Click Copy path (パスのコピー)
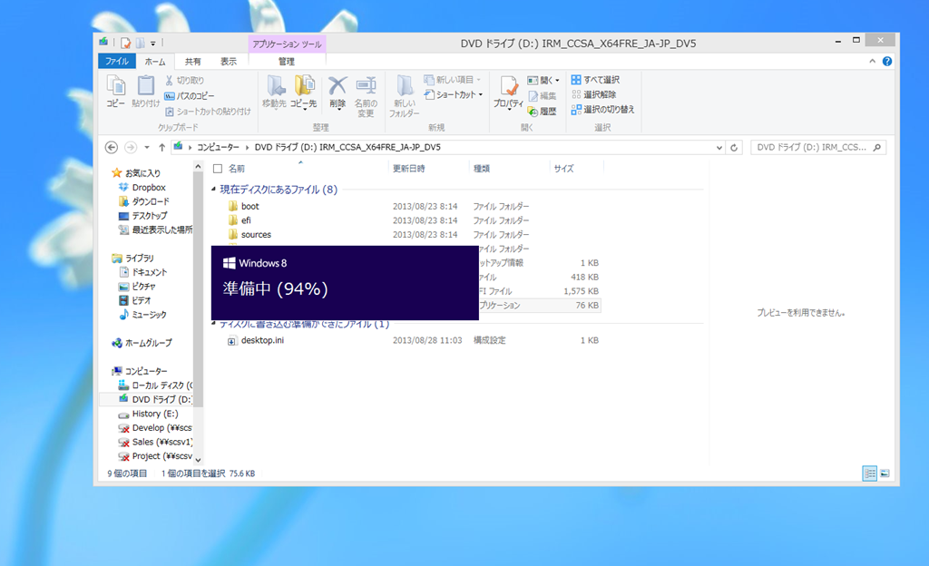Screen dimensions: 929x566 tap(190, 96)
